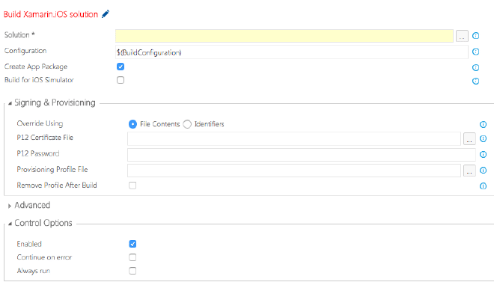This screenshot has width=494, height=288.
Task: Show info for Create App Package
Action: coord(476,67)
